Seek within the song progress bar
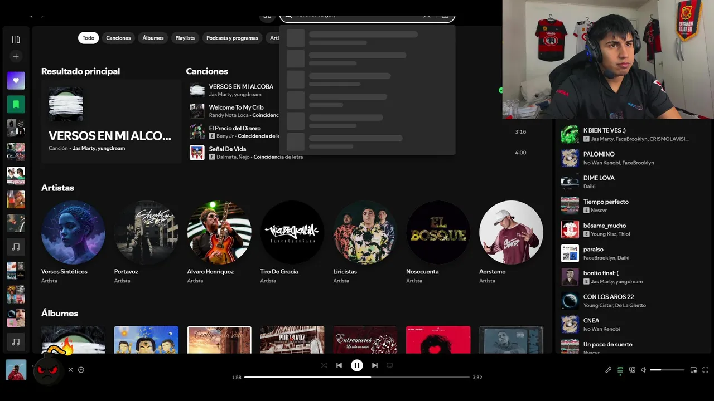 (x=357, y=377)
